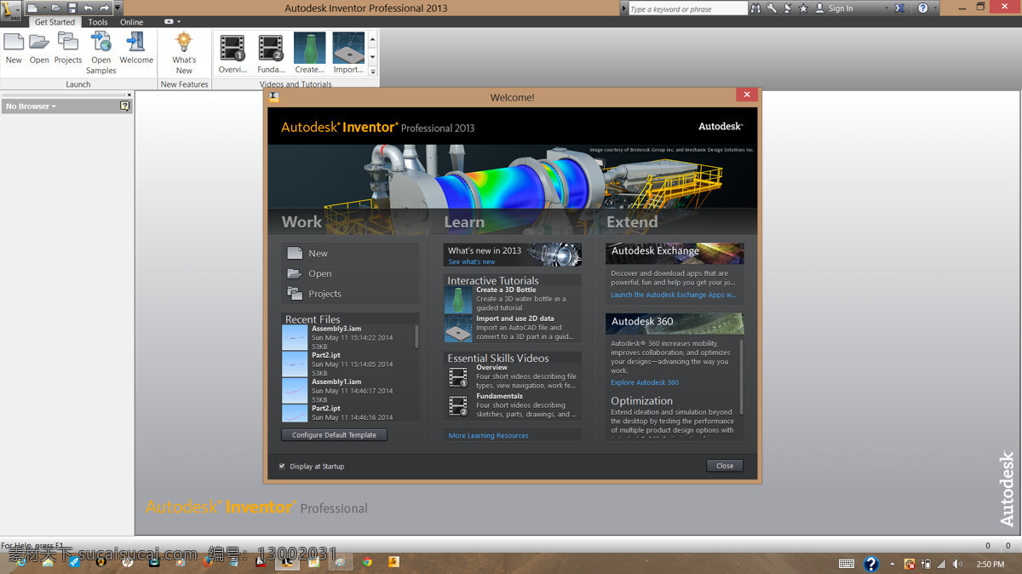Open the New file dropdown arrow in quick access

click(44, 9)
